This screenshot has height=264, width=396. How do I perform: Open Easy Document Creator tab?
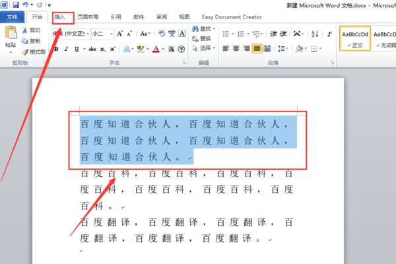232,17
